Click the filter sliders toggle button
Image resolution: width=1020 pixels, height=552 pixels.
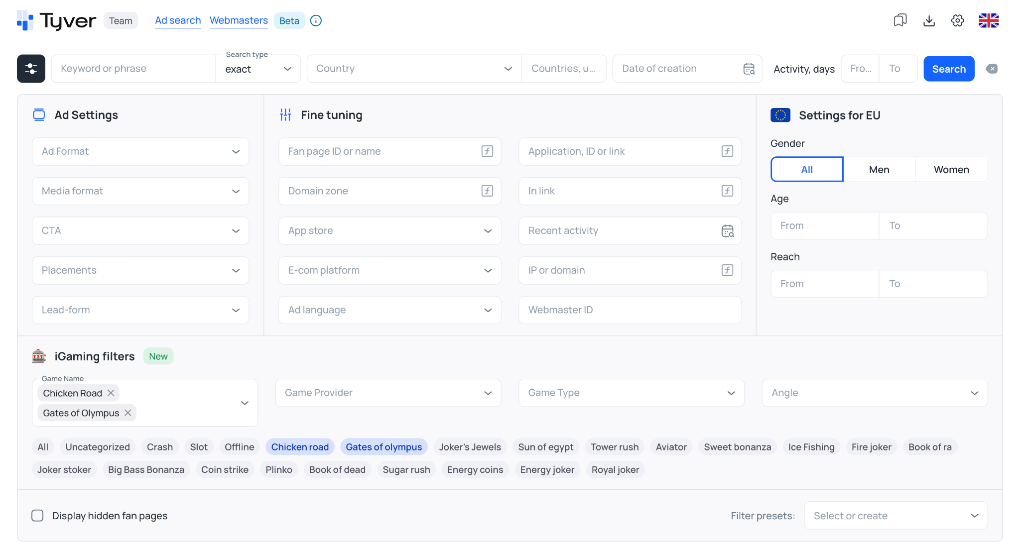coord(31,69)
